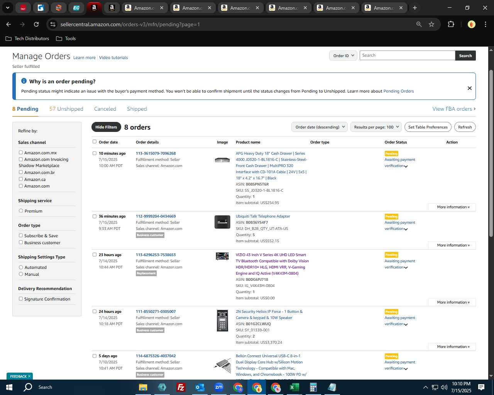Click the browser back arrow

click(x=8, y=24)
